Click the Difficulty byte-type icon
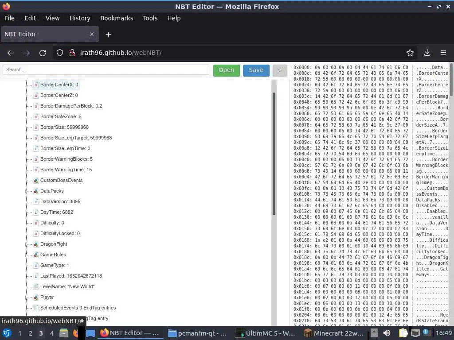 pos(36,223)
